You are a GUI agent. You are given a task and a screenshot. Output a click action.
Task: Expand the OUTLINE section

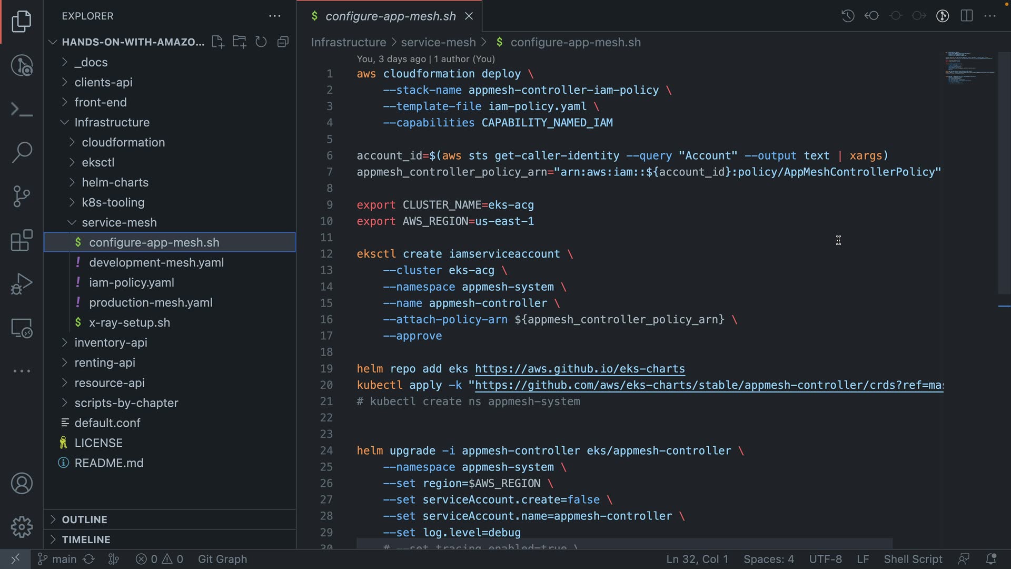84,519
